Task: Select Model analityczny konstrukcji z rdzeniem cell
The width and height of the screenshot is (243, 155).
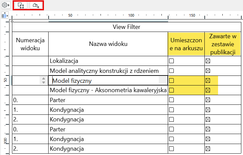Action: (x=108, y=71)
